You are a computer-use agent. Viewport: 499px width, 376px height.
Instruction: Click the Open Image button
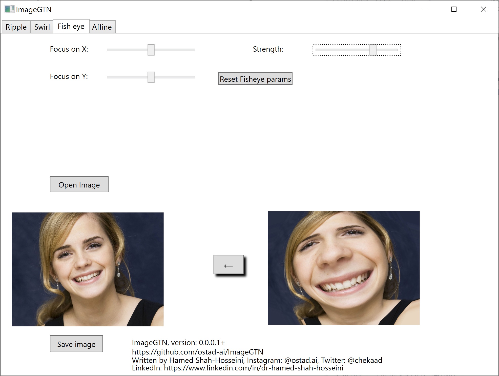79,184
